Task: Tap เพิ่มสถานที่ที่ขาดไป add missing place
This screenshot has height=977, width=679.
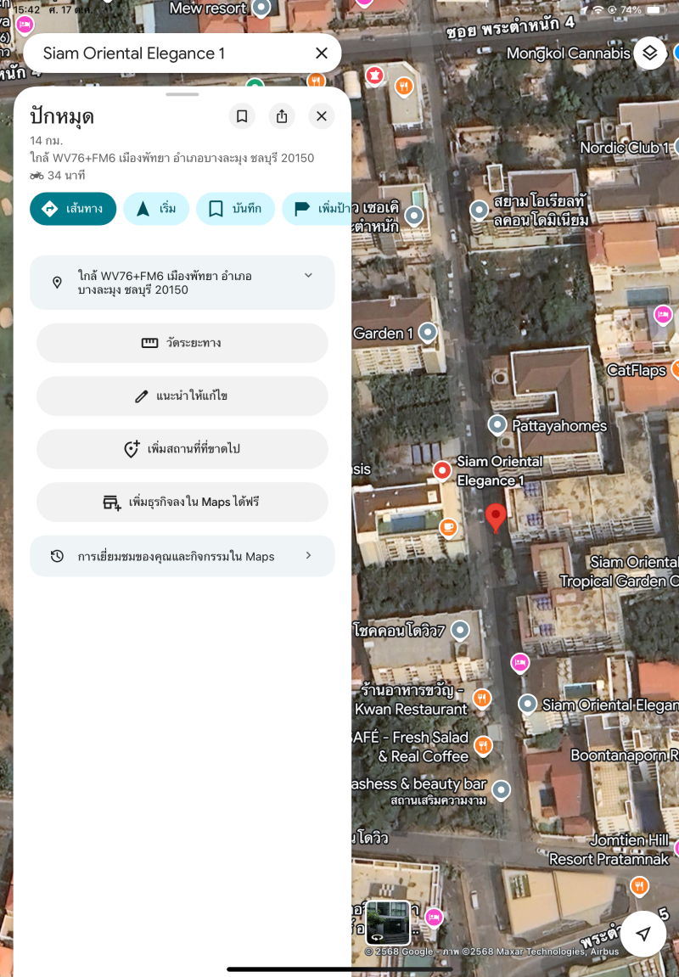Action: tap(182, 449)
